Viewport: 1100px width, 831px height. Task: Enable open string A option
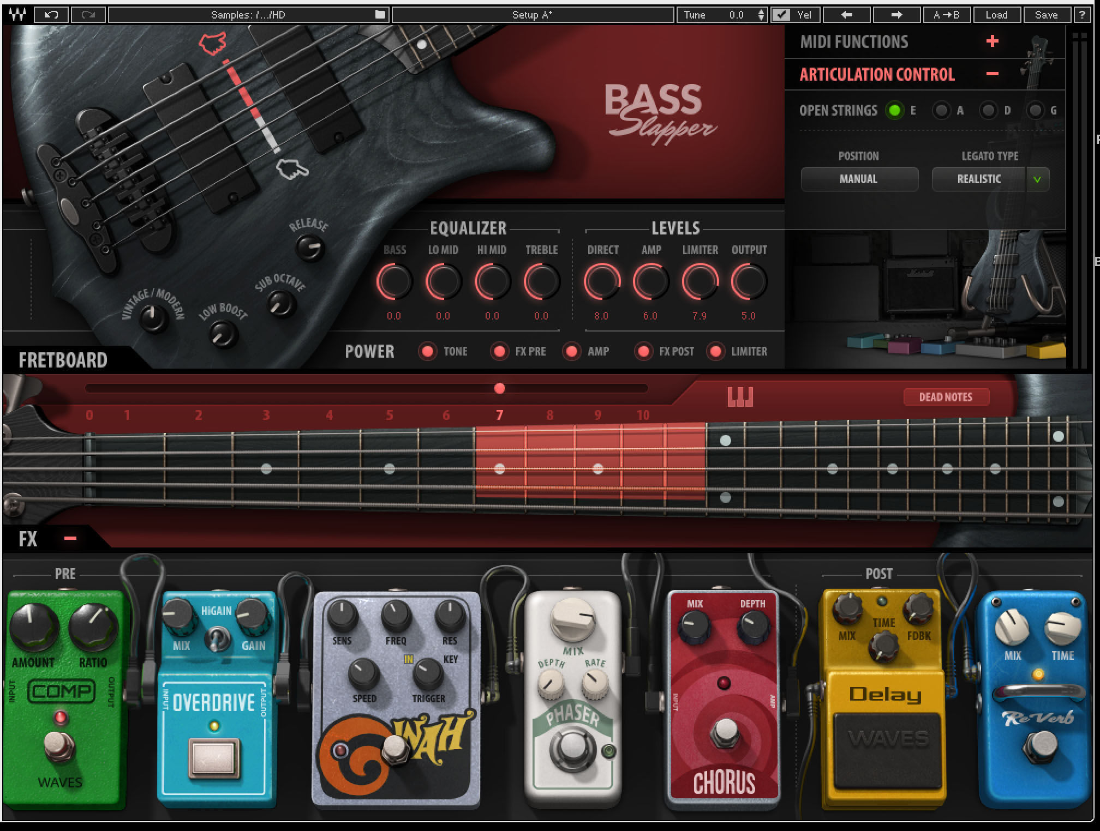coord(941,111)
